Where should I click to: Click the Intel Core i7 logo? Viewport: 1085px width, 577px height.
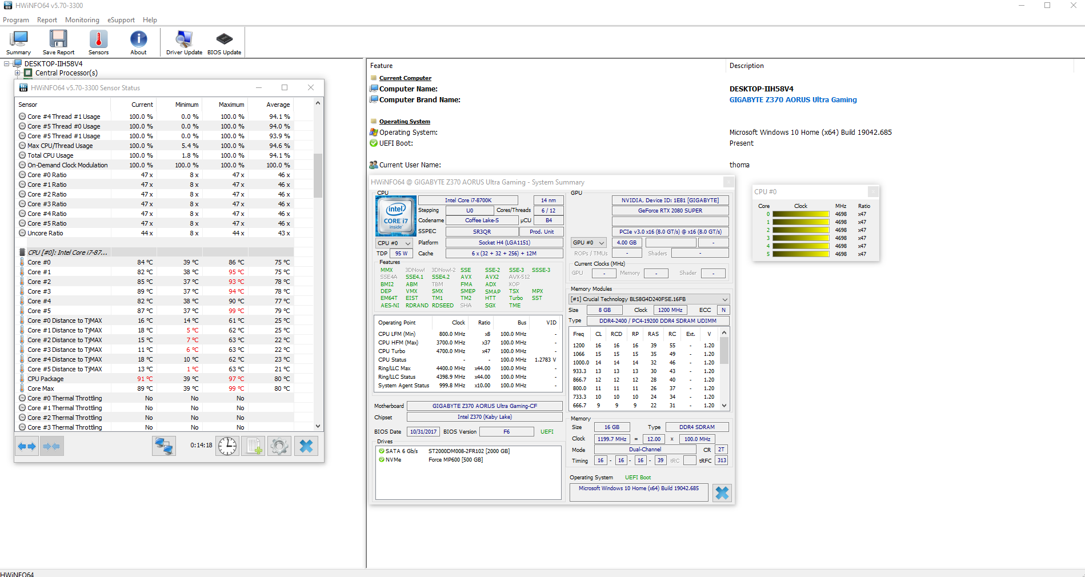click(396, 217)
